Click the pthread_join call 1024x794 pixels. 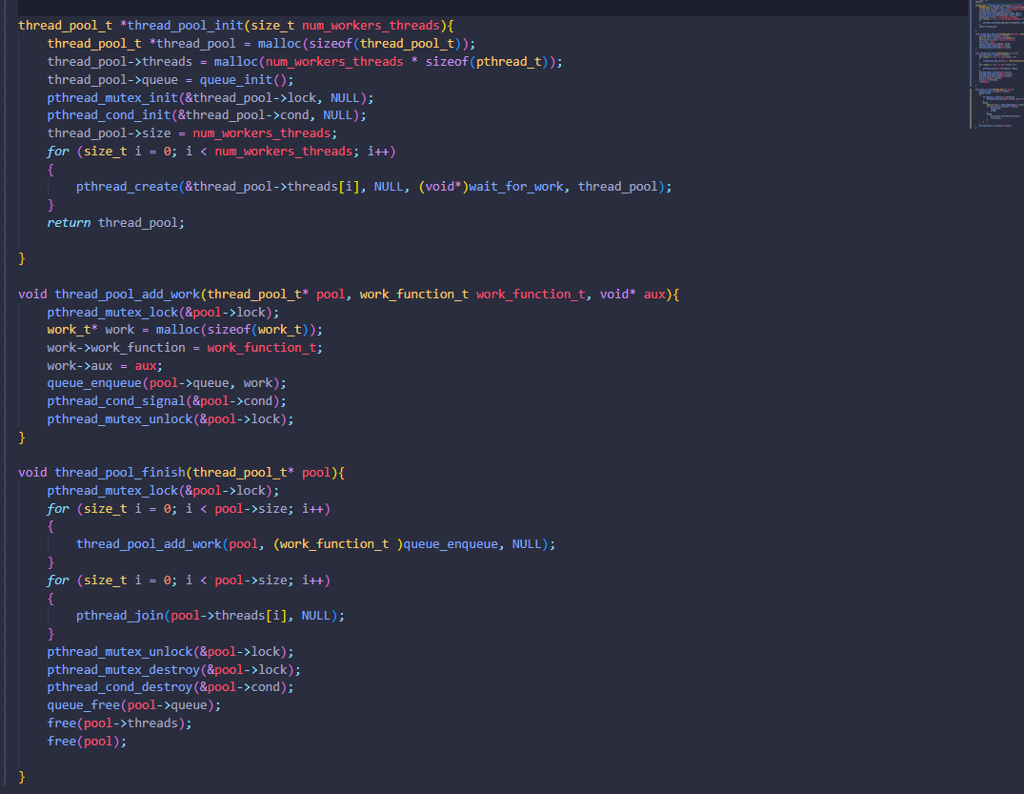119,616
